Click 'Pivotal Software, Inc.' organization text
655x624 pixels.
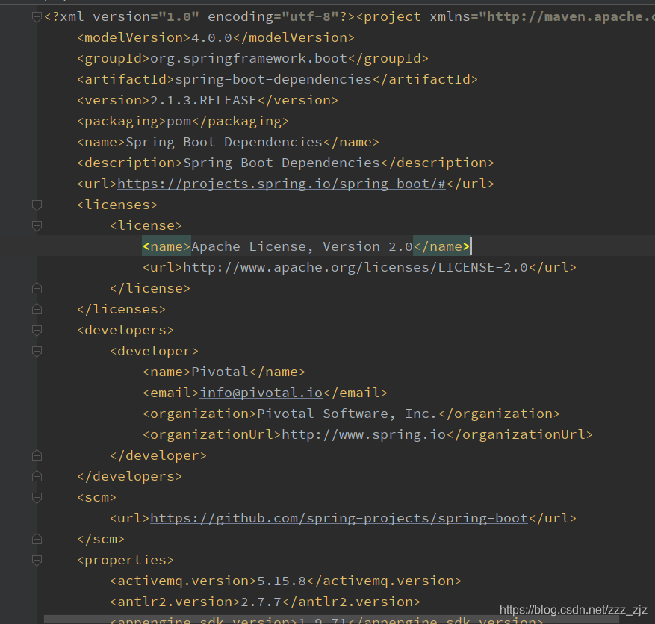(x=347, y=414)
